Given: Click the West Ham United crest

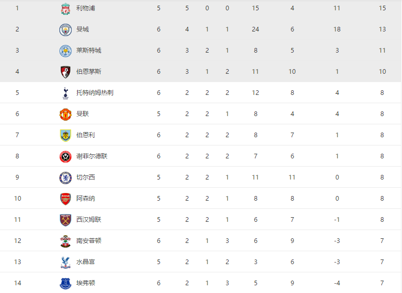Looking at the screenshot, I should click(65, 220).
